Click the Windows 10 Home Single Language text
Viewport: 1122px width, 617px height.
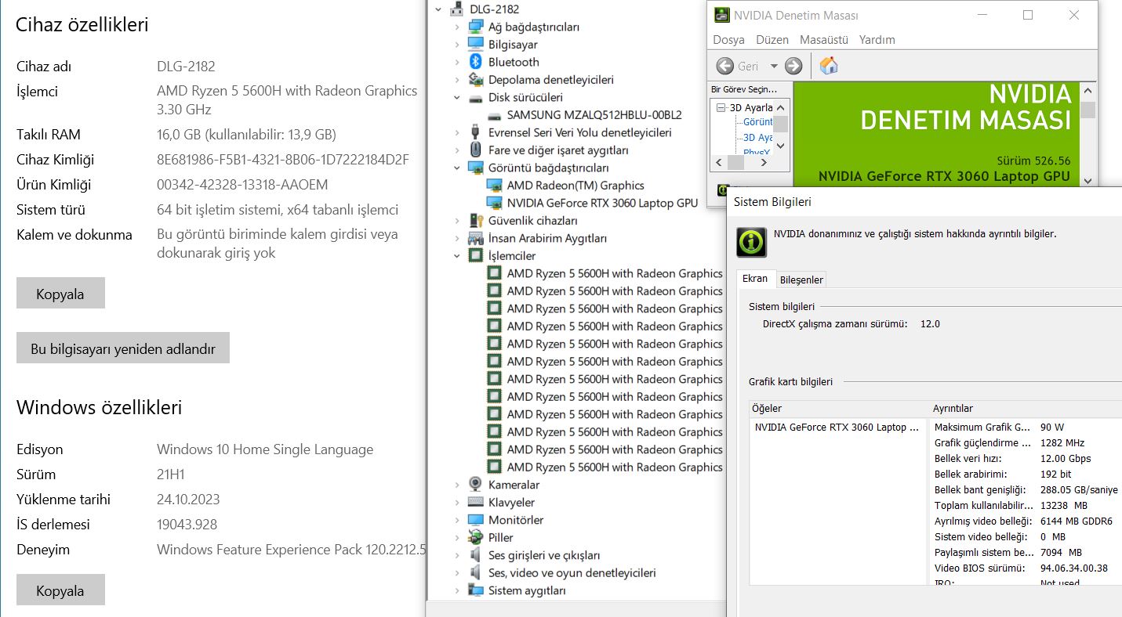[x=265, y=449]
